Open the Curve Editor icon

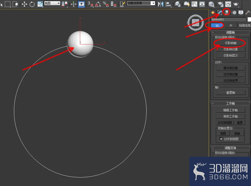[x=194, y=4]
